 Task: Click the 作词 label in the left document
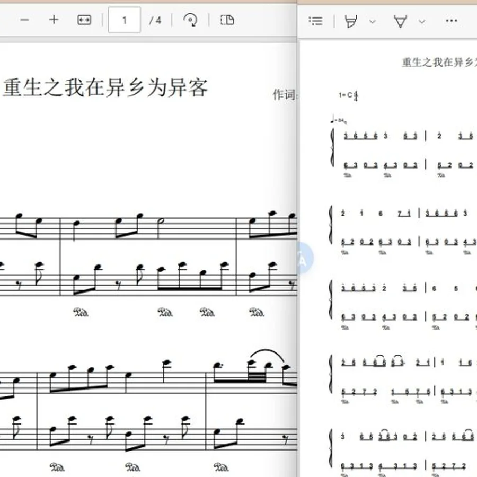pos(284,95)
